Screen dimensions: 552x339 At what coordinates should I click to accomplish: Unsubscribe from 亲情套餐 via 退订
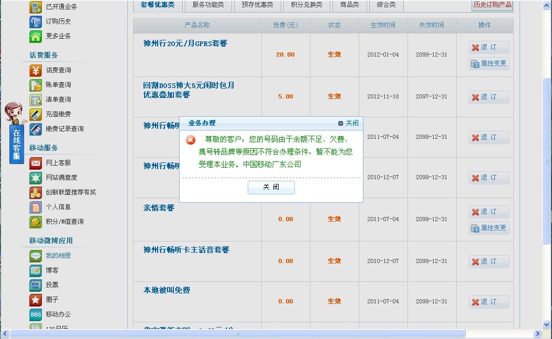[488, 212]
